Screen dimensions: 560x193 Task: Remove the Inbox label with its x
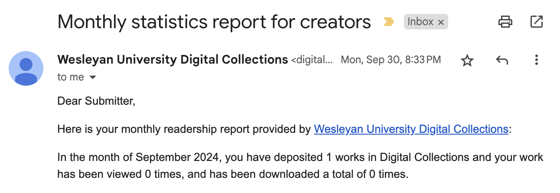click(441, 22)
